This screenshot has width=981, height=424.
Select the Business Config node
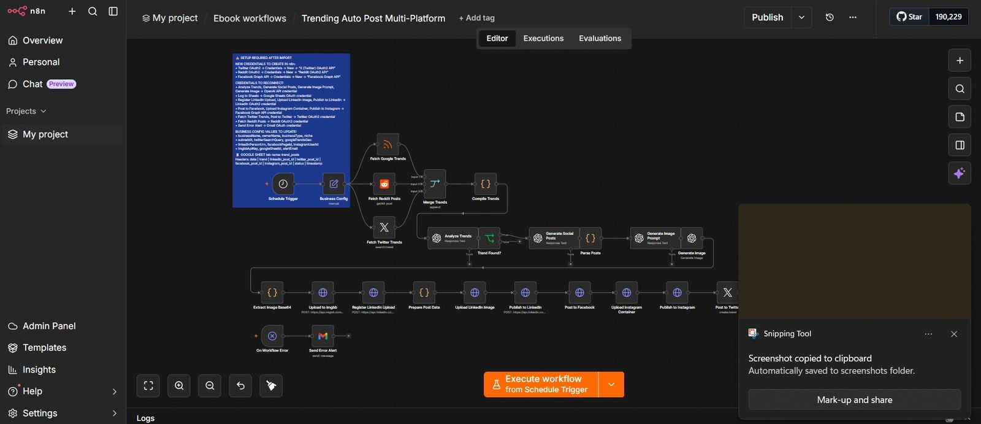point(334,183)
